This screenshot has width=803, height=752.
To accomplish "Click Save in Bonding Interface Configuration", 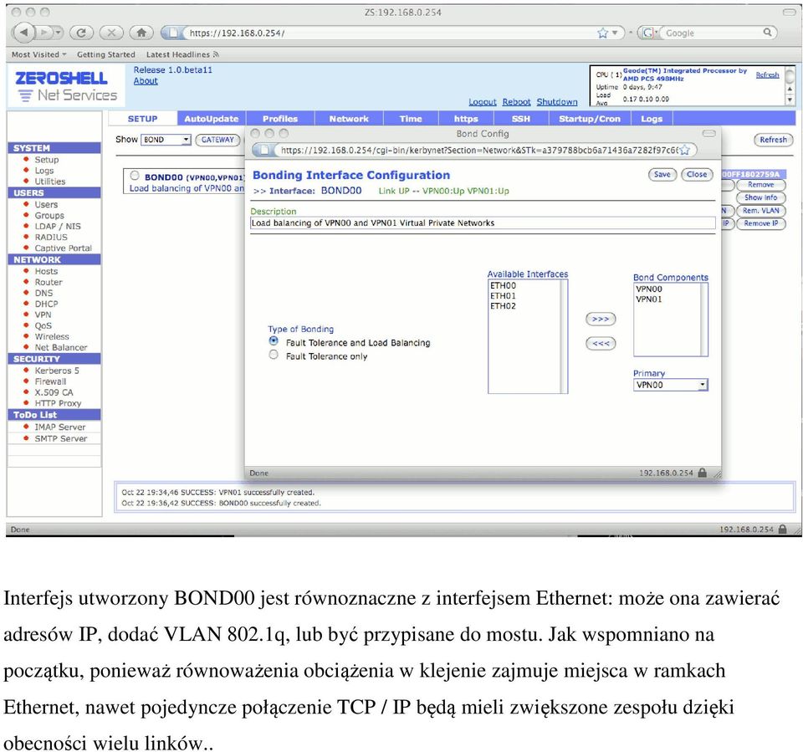I will point(662,174).
